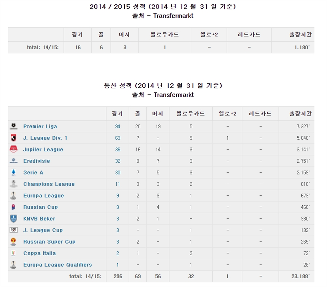Click the Jupiler League logo icon
The image size is (327, 287).
pos(14,149)
